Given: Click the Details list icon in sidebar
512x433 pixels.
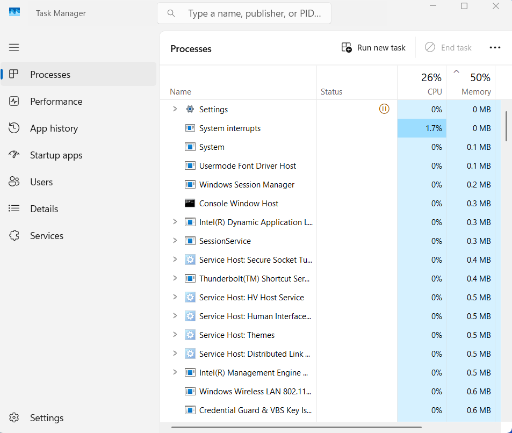Looking at the screenshot, I should [14, 209].
